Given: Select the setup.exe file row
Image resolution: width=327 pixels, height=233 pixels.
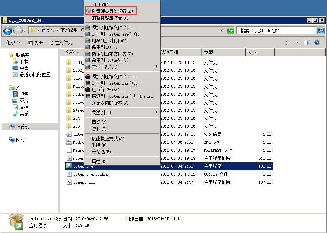Looking at the screenshot, I should tap(169, 166).
